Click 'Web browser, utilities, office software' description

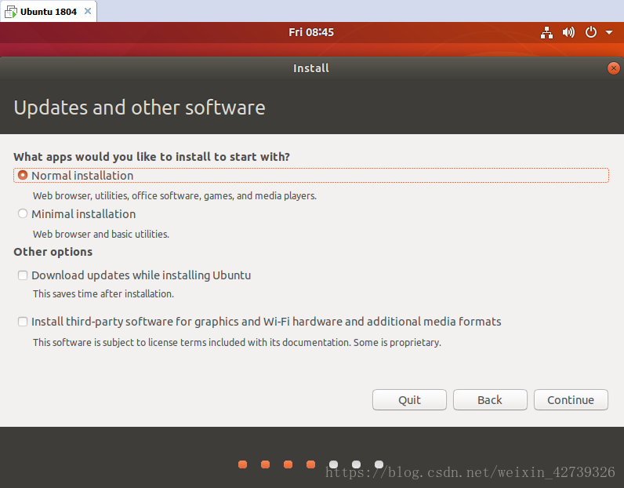click(175, 196)
